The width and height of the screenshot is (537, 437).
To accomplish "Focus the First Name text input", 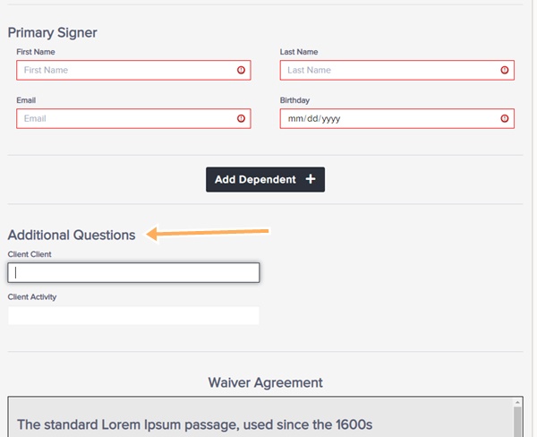I will point(133,70).
